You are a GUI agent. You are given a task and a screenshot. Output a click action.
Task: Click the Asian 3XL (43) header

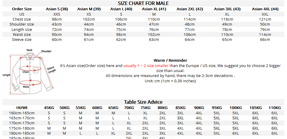click(x=227, y=9)
